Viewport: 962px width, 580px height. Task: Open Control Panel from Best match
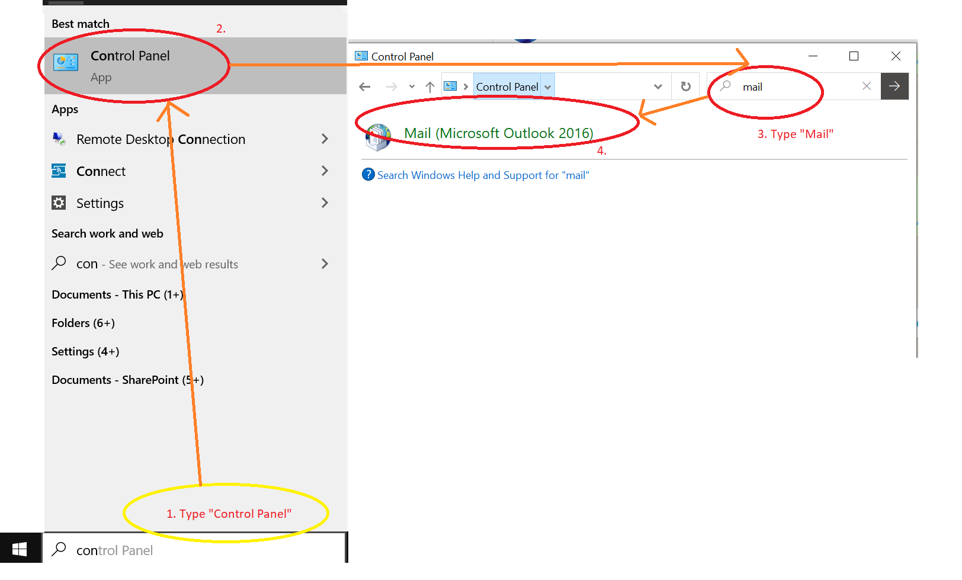(195, 66)
